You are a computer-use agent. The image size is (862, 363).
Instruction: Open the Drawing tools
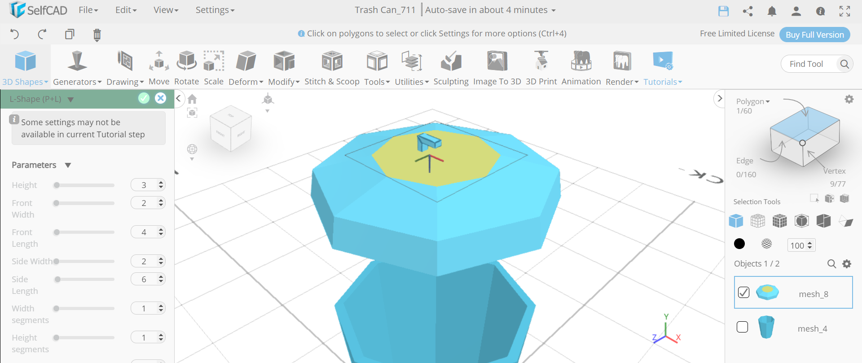click(x=125, y=67)
